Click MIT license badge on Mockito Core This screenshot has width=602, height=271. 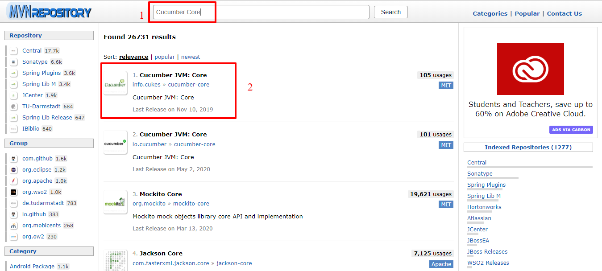(x=446, y=204)
